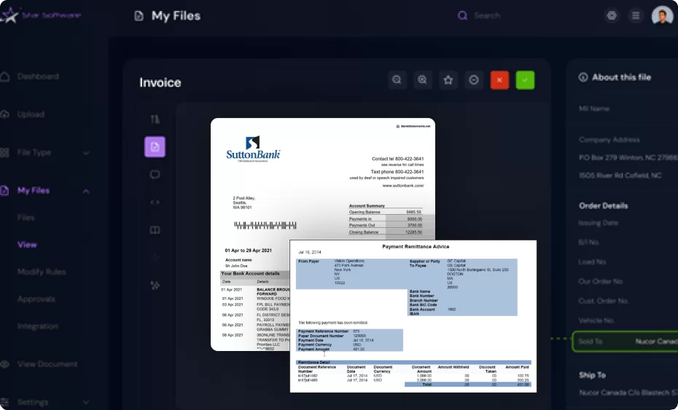The image size is (678, 410).
Task: Click the zoom in magnifier icon
Action: 422,80
